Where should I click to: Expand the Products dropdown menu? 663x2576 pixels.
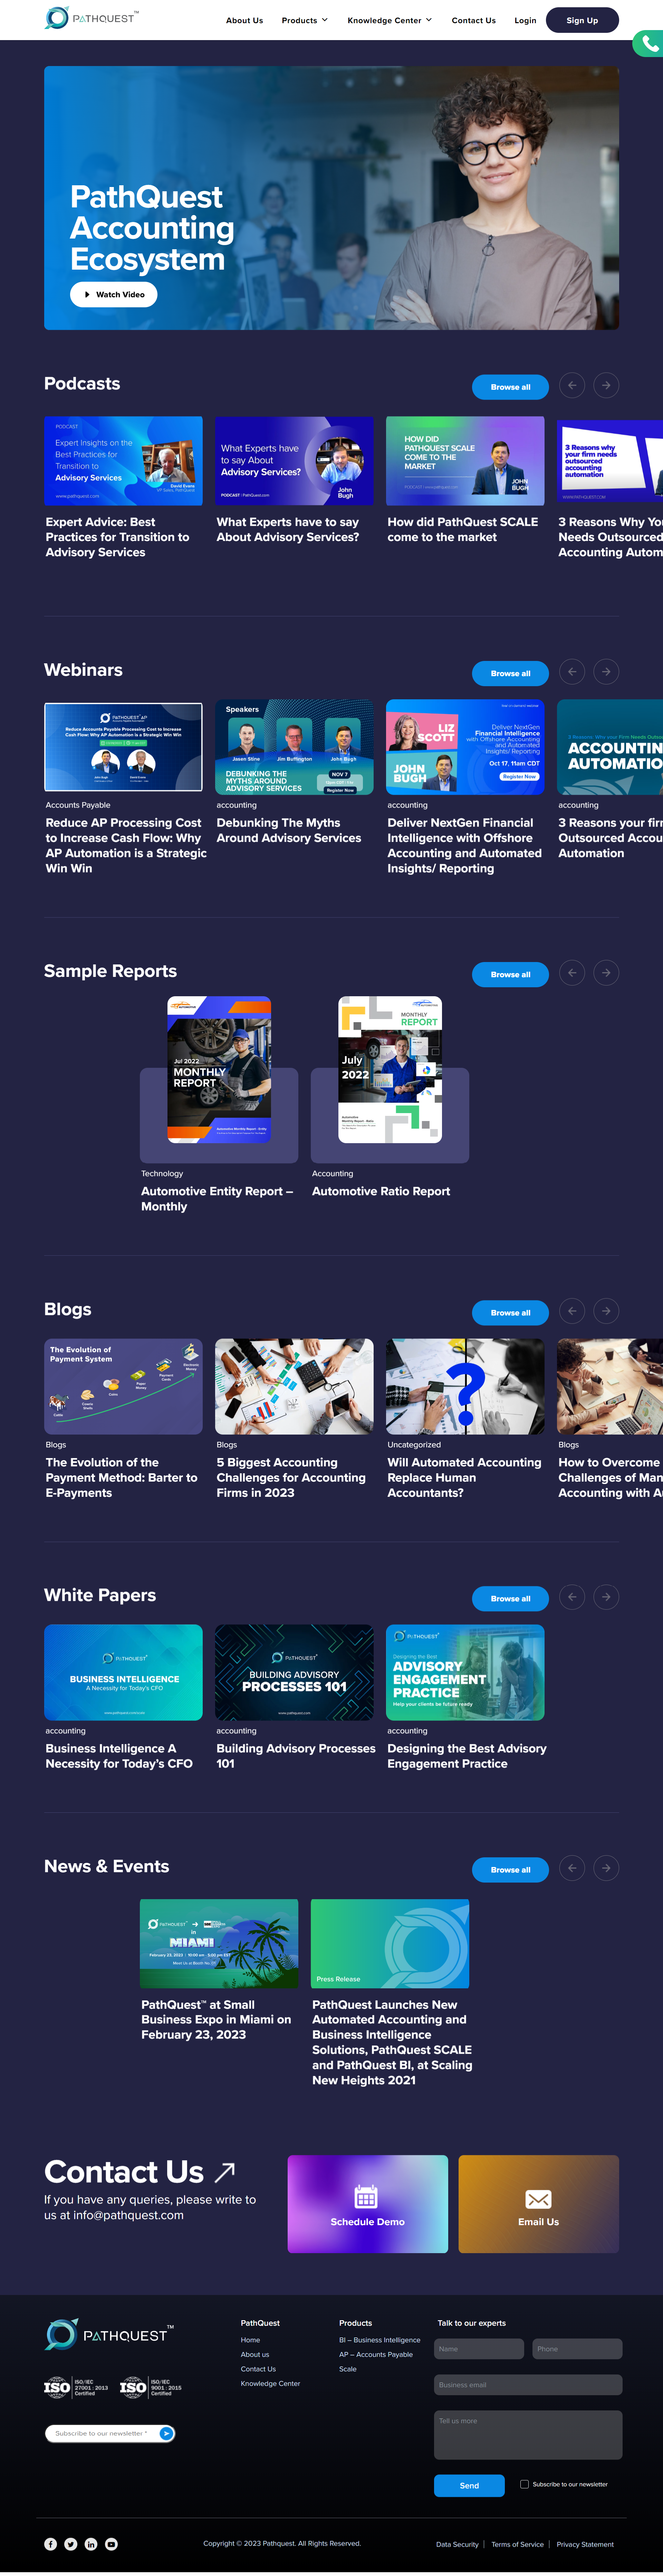[x=305, y=20]
